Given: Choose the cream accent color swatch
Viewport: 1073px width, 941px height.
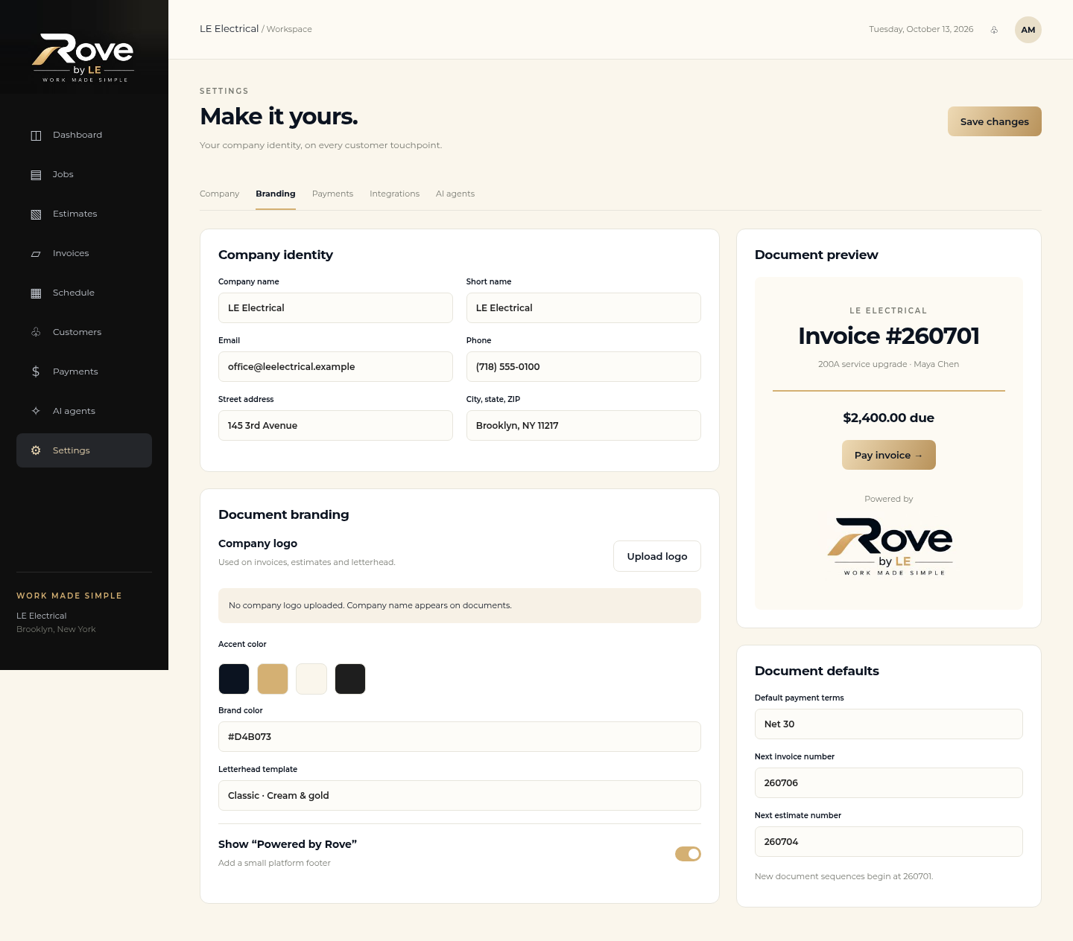Looking at the screenshot, I should pos(311,679).
